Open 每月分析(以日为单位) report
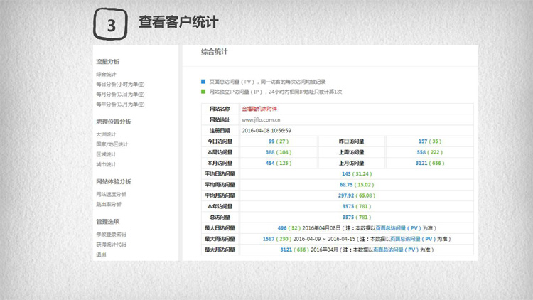The height and width of the screenshot is (300, 533). pos(120,94)
